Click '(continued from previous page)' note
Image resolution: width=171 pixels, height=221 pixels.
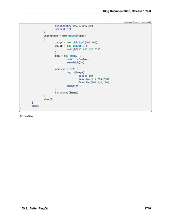[137, 22]
